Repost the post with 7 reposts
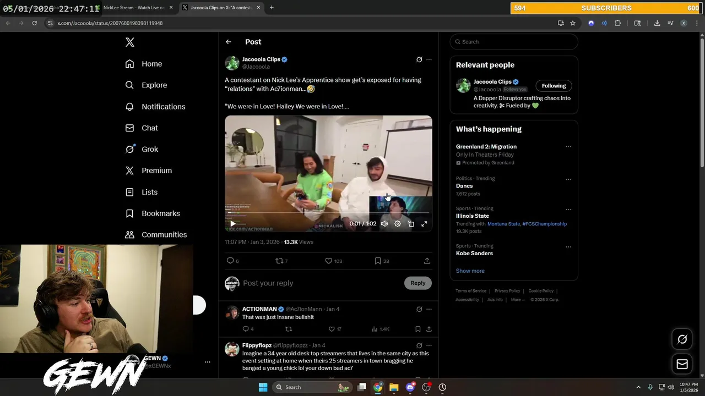 [281, 261]
